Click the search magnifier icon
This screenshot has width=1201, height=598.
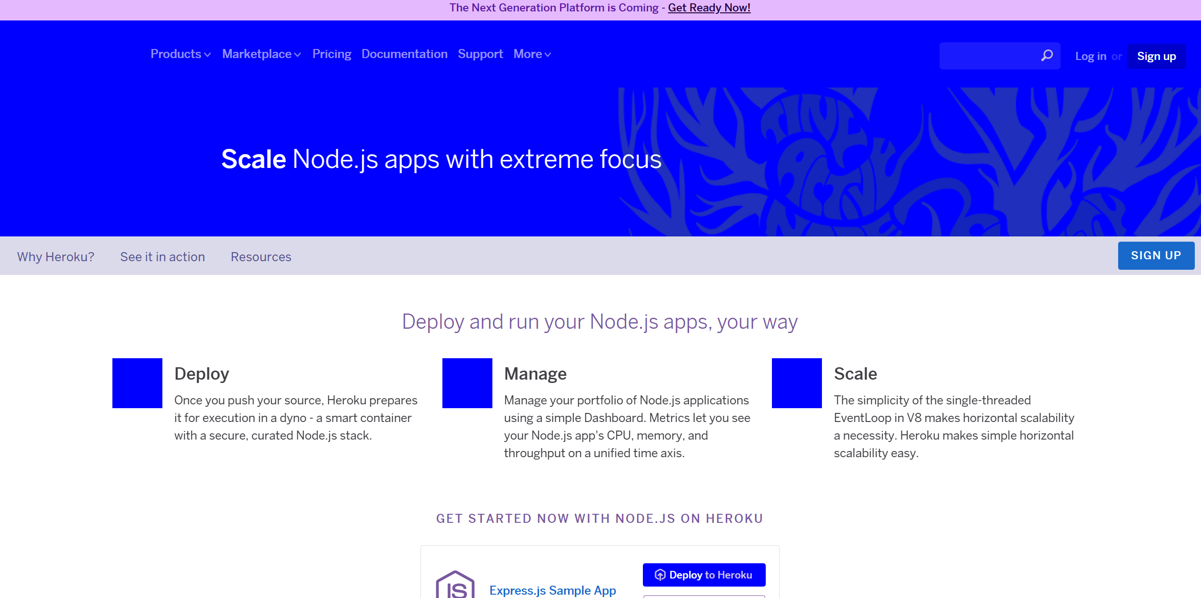click(x=1047, y=56)
